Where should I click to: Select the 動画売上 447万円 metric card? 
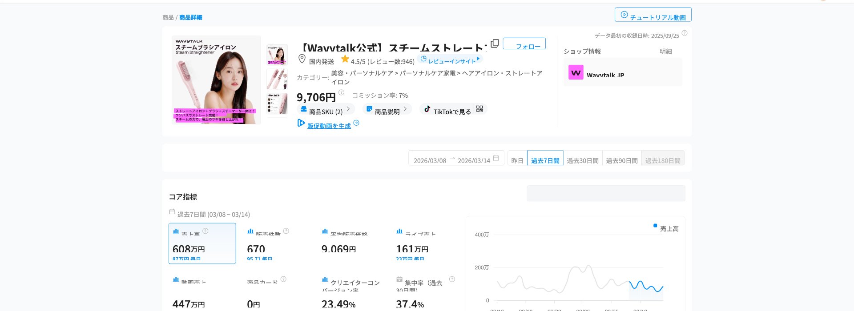click(202, 291)
